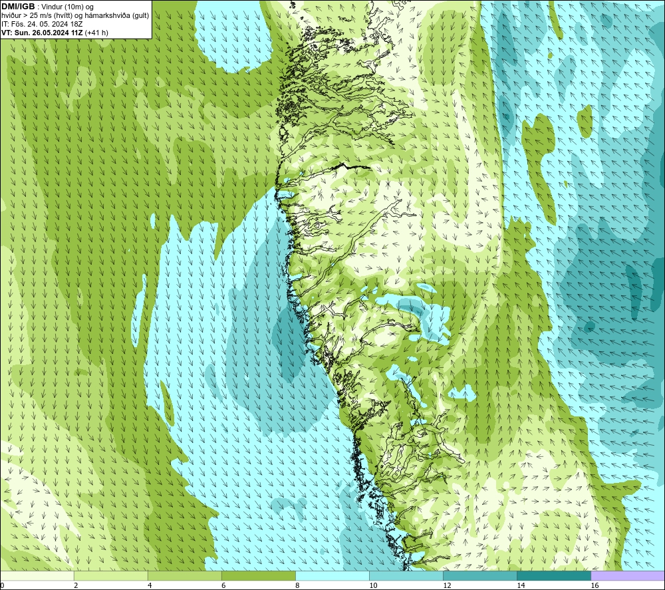The width and height of the screenshot is (665, 590).
Task: Click the '16' scale label
Action: 595,586
